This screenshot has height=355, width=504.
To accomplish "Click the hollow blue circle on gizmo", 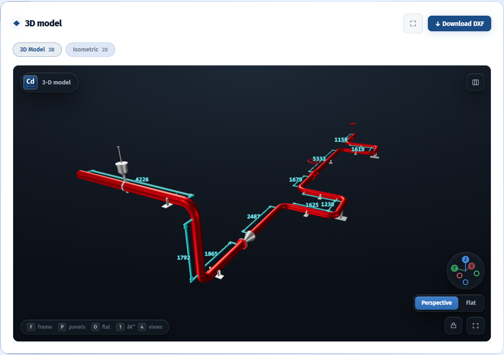I will (465, 282).
